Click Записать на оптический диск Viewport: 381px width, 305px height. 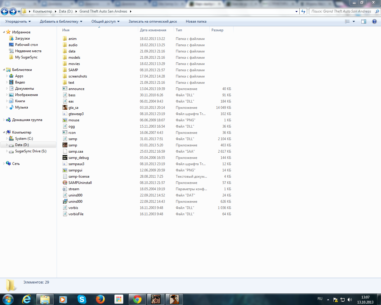tap(153, 21)
